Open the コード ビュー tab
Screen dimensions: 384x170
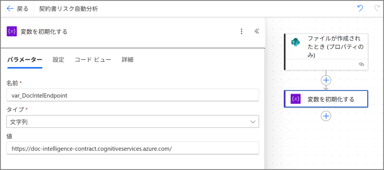point(93,59)
